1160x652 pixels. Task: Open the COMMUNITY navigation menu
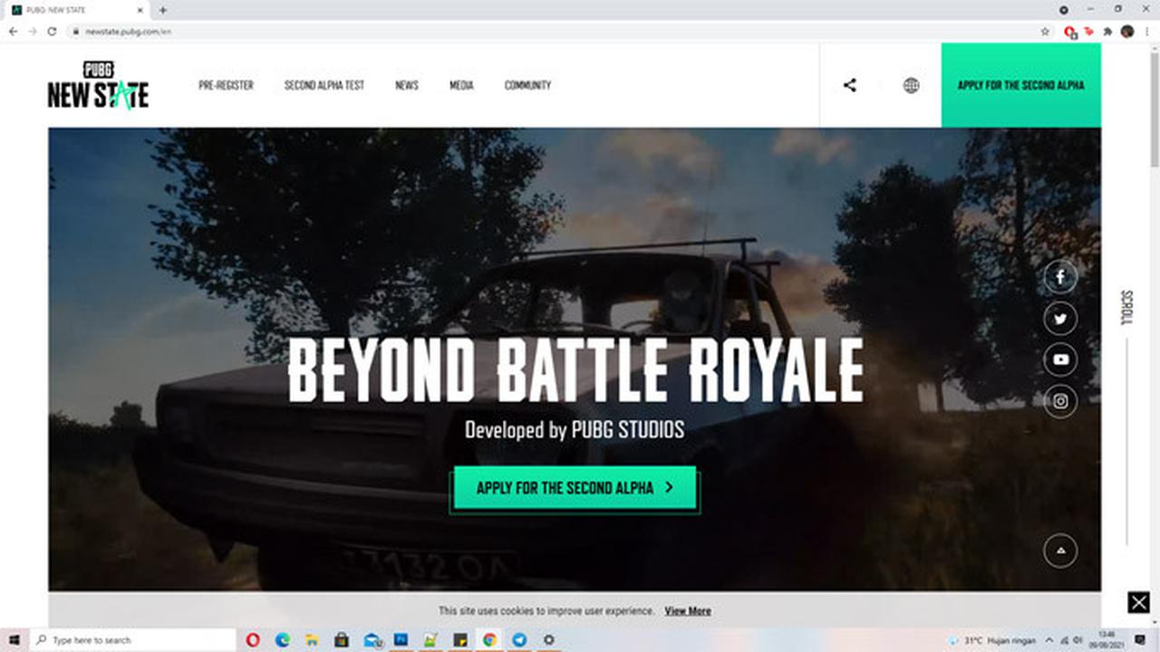click(x=527, y=85)
